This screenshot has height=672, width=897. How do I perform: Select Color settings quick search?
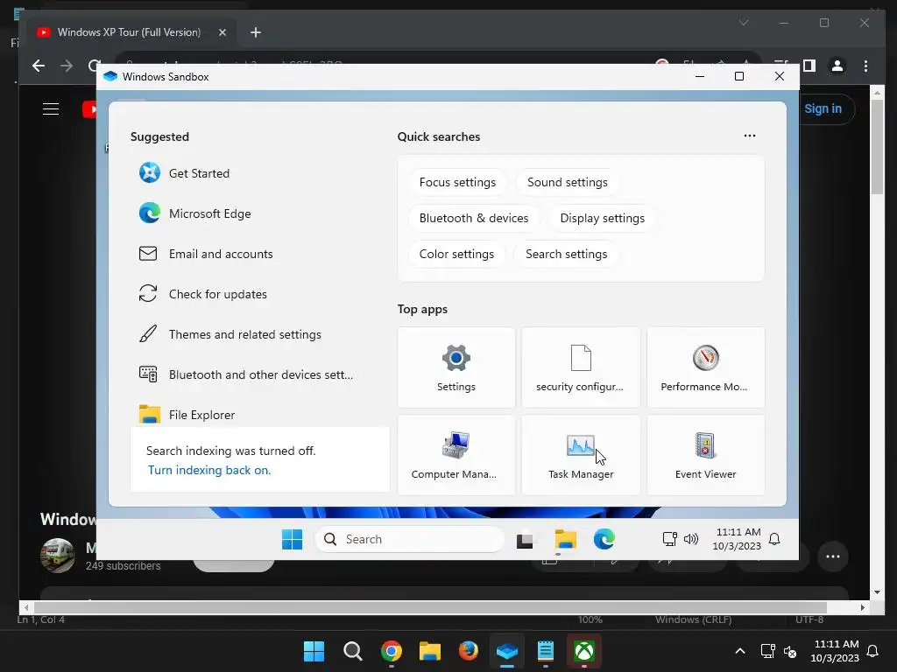coord(456,255)
